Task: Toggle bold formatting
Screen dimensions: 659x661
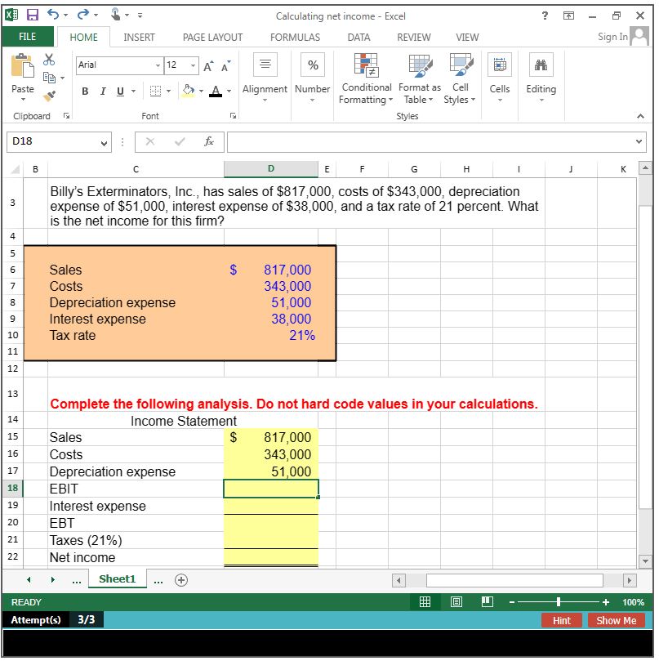Action: [x=84, y=92]
